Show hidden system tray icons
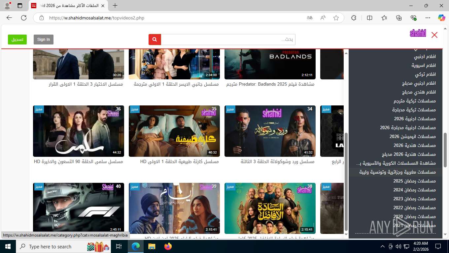This screenshot has width=449, height=253. tap(383, 246)
